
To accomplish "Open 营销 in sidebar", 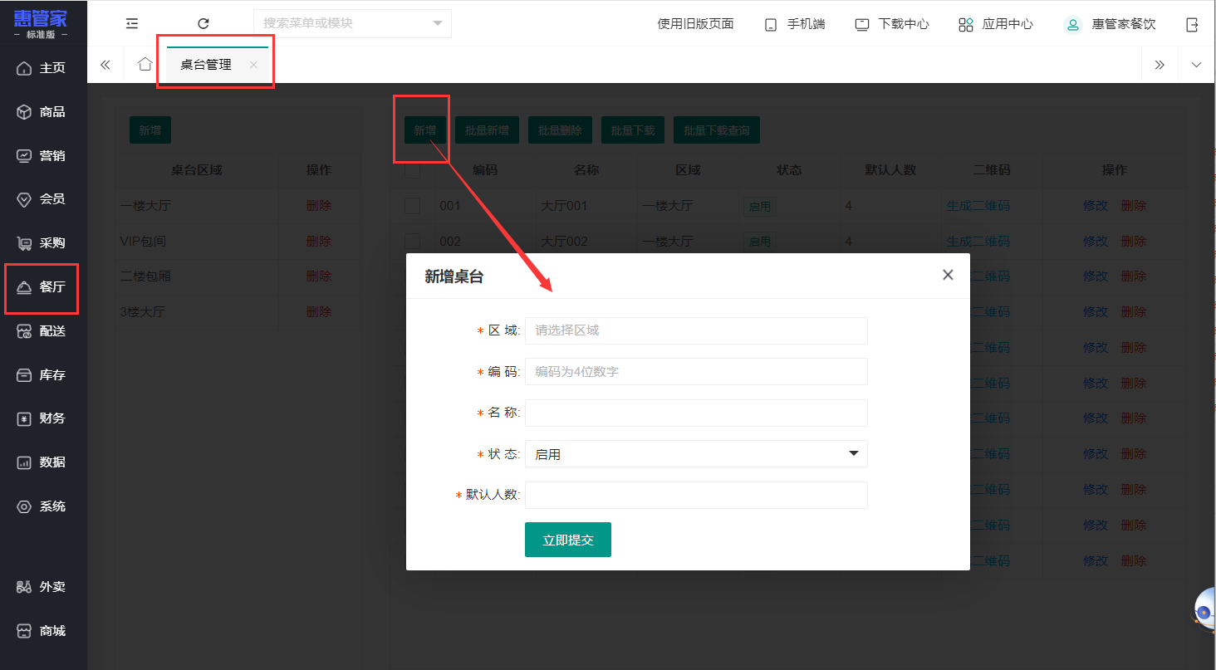I will 43,155.
